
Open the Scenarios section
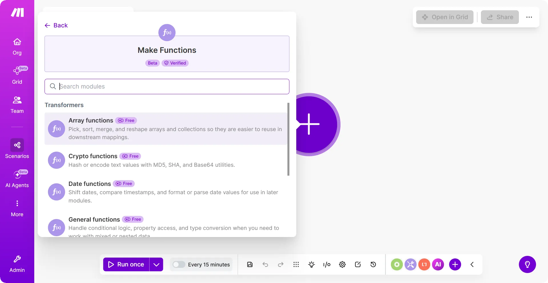[x=17, y=149]
